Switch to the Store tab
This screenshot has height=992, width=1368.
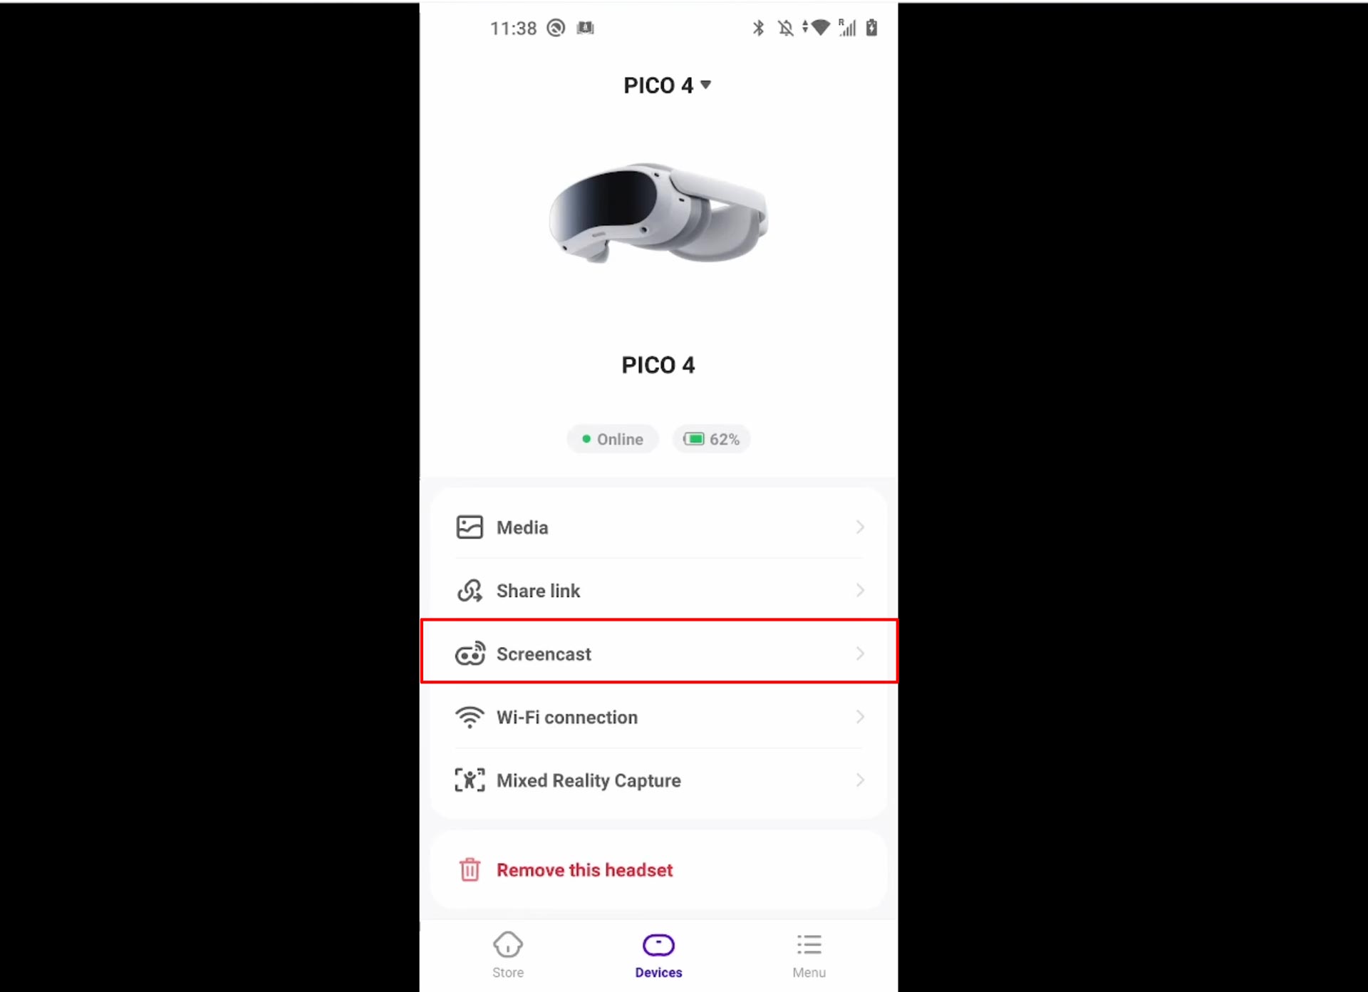508,955
